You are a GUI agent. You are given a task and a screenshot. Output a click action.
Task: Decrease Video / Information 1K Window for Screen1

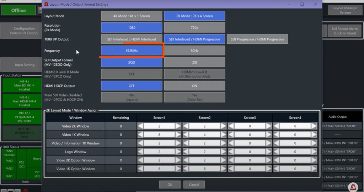tap(140, 143)
